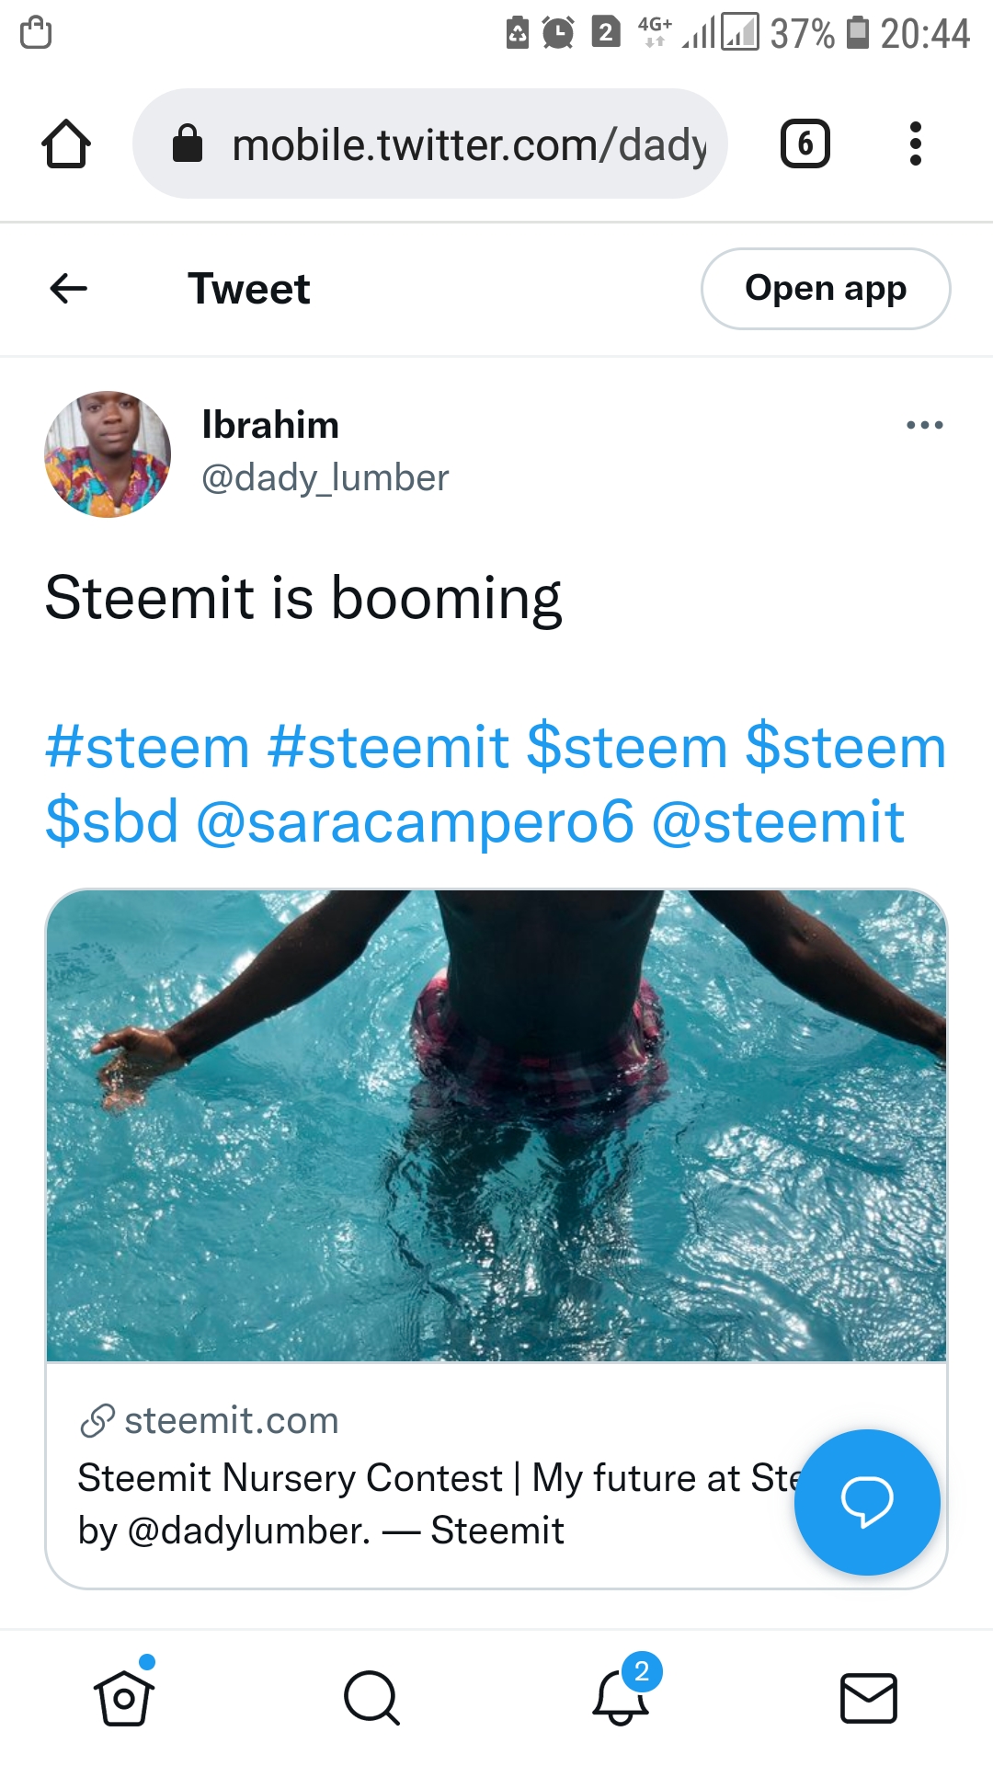This screenshot has width=993, height=1766.
Task: Show the open tabs counter
Action: click(805, 143)
